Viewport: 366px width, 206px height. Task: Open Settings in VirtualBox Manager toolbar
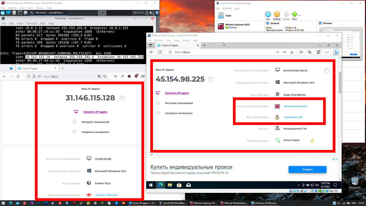(x=277, y=16)
